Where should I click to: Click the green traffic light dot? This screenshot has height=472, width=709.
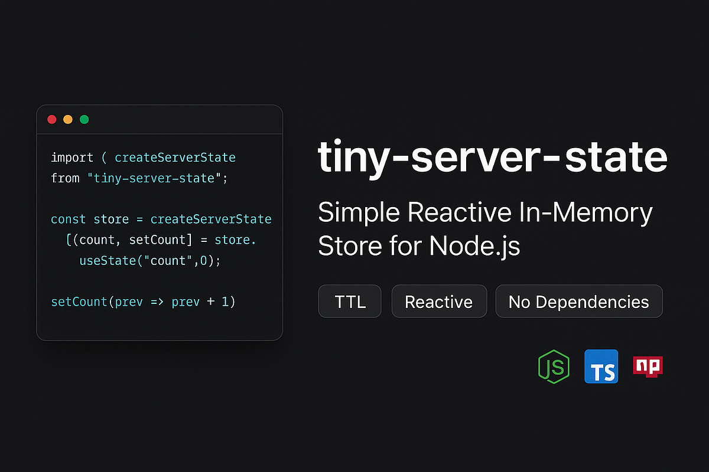click(84, 119)
